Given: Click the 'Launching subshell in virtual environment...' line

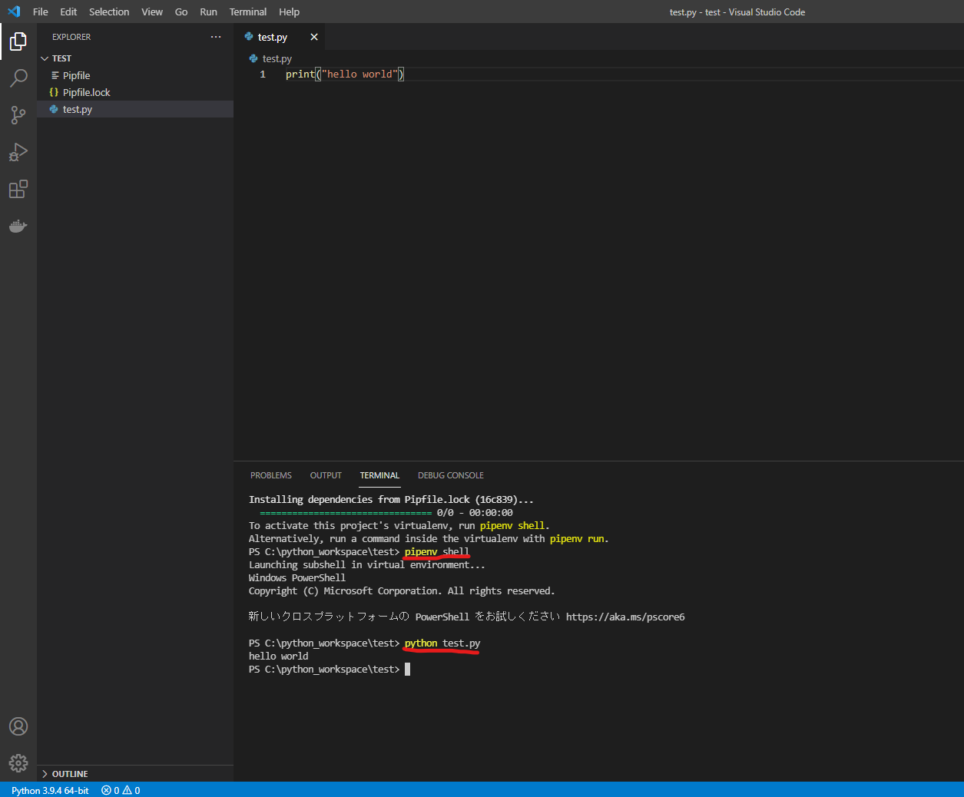Looking at the screenshot, I should click(x=367, y=565).
